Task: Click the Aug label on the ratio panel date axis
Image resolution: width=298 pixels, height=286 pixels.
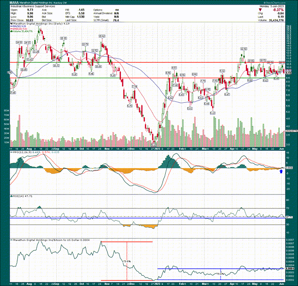Action: [x=29, y=284]
